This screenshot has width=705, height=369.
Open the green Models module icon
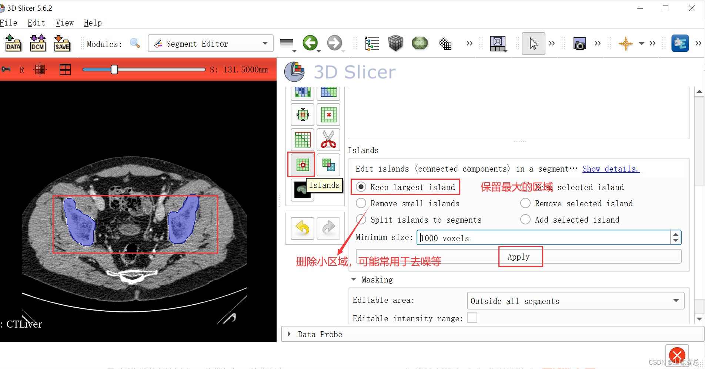420,43
